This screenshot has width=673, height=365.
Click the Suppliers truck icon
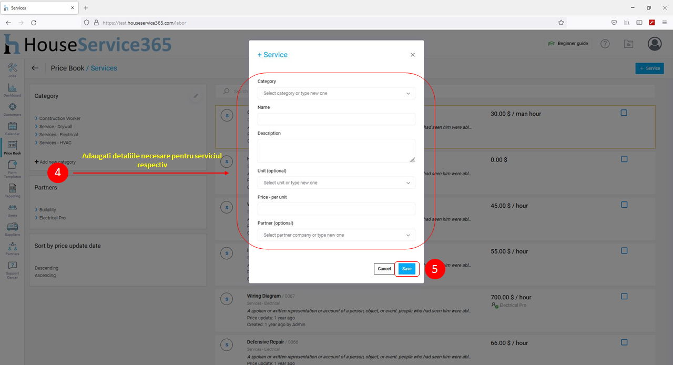[x=12, y=228]
